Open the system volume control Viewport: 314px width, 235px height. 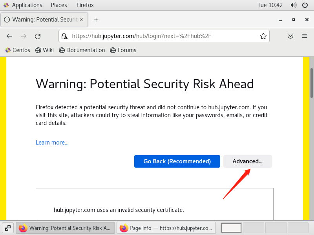pyautogui.click(x=293, y=5)
